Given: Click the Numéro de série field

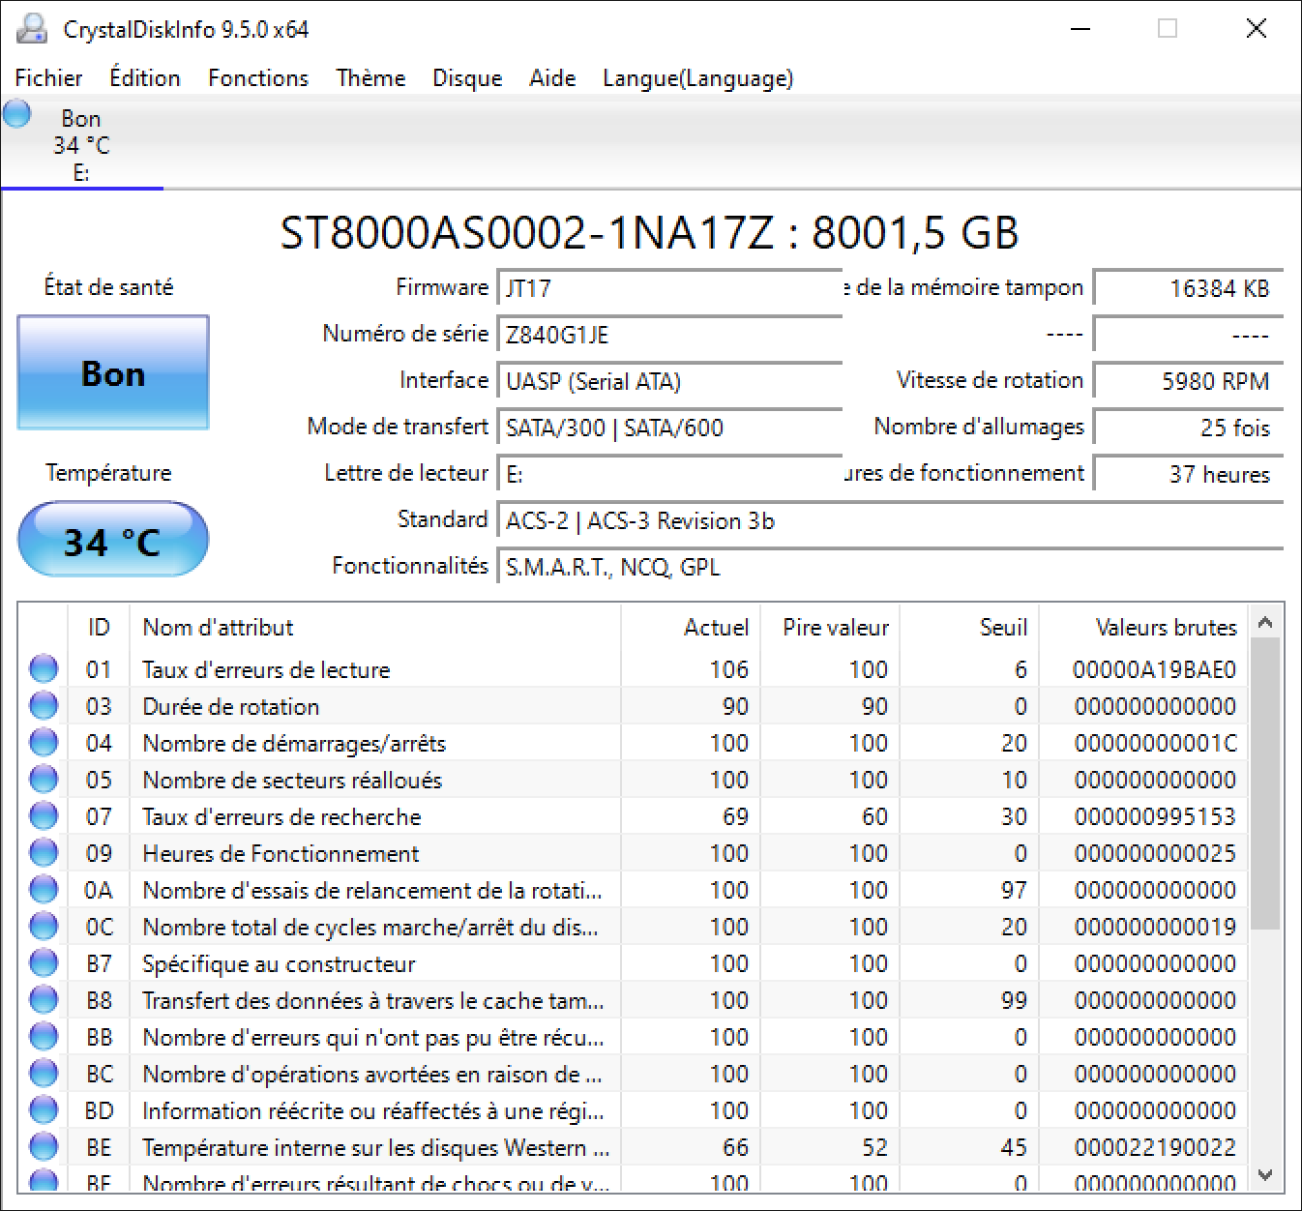Looking at the screenshot, I should coord(669,335).
